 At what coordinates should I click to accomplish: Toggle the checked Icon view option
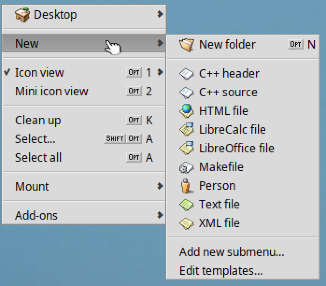coord(84,72)
